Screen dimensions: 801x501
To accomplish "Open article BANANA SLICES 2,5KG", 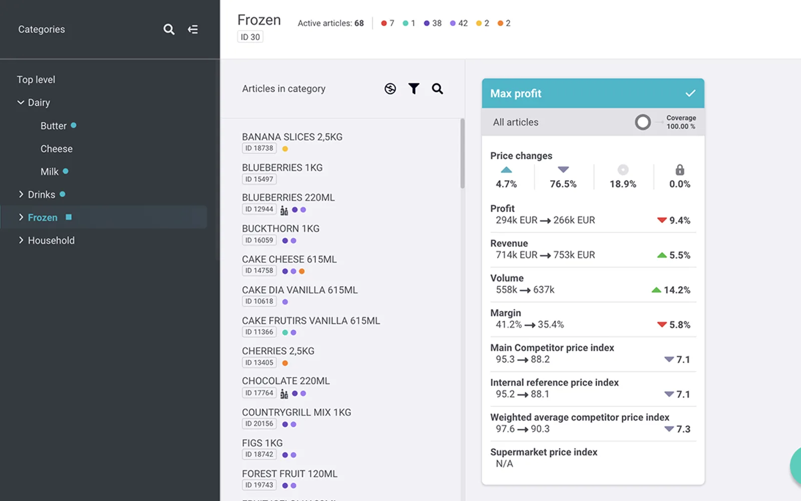I will coord(292,137).
